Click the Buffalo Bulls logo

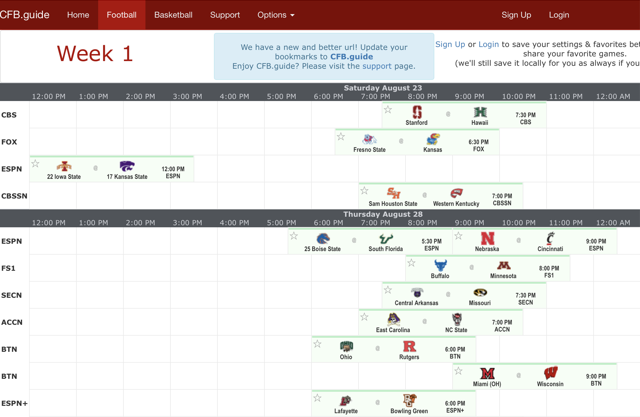(x=440, y=265)
